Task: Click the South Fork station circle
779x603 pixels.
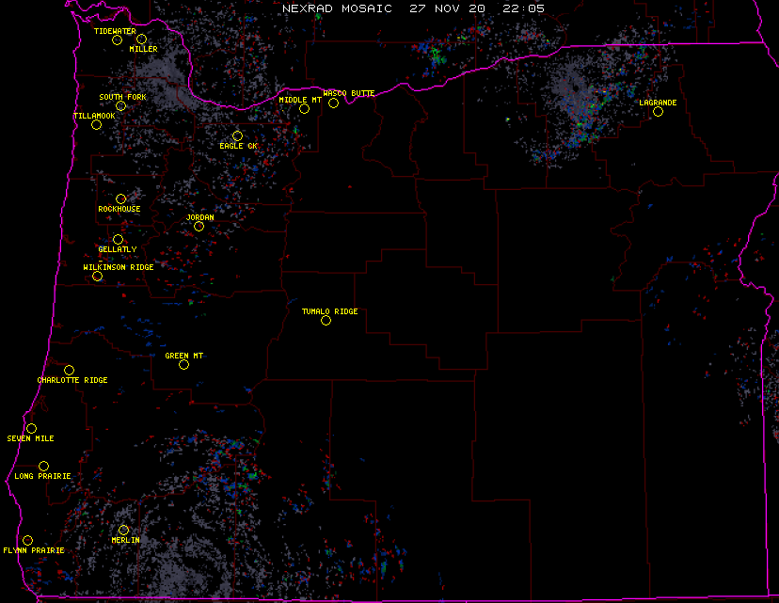Action: pyautogui.click(x=121, y=105)
